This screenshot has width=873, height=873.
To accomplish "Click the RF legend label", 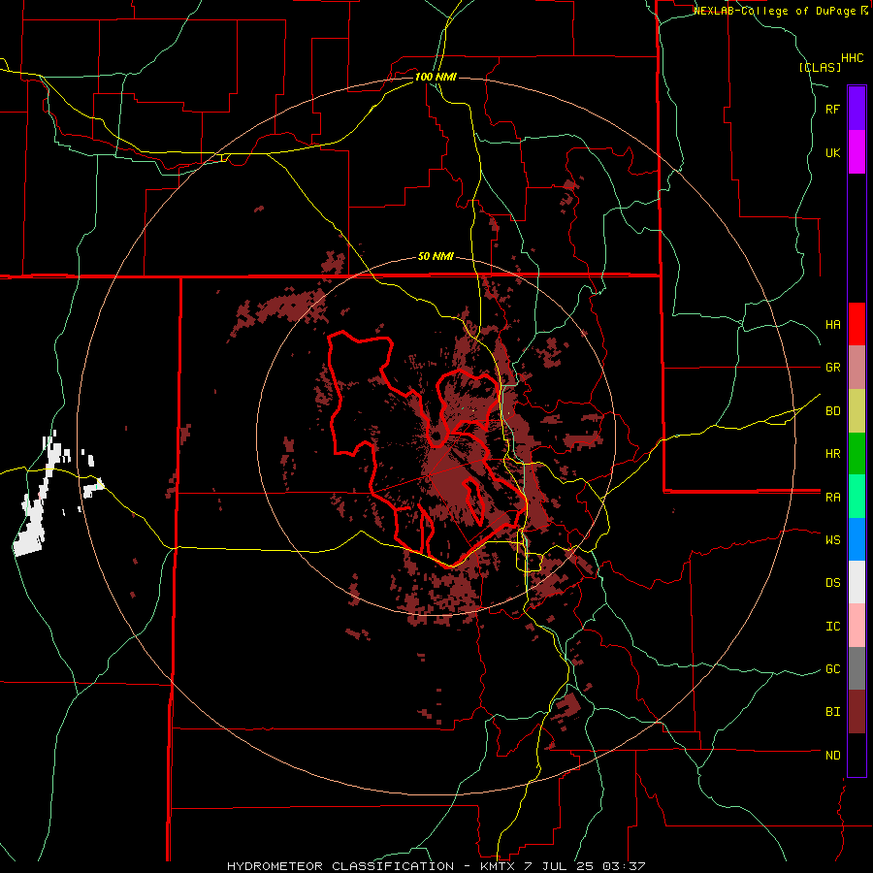I will point(832,109).
